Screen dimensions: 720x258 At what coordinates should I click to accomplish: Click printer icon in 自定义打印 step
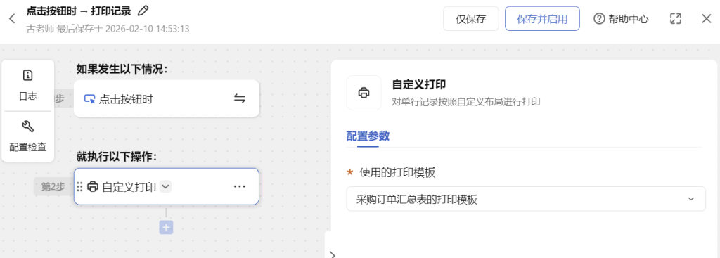click(x=93, y=187)
